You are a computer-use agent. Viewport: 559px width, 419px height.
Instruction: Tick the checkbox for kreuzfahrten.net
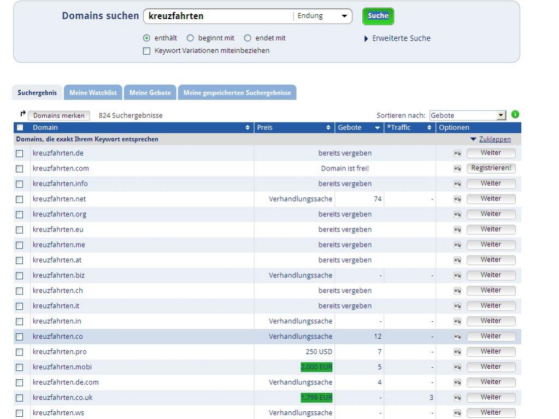click(x=20, y=199)
